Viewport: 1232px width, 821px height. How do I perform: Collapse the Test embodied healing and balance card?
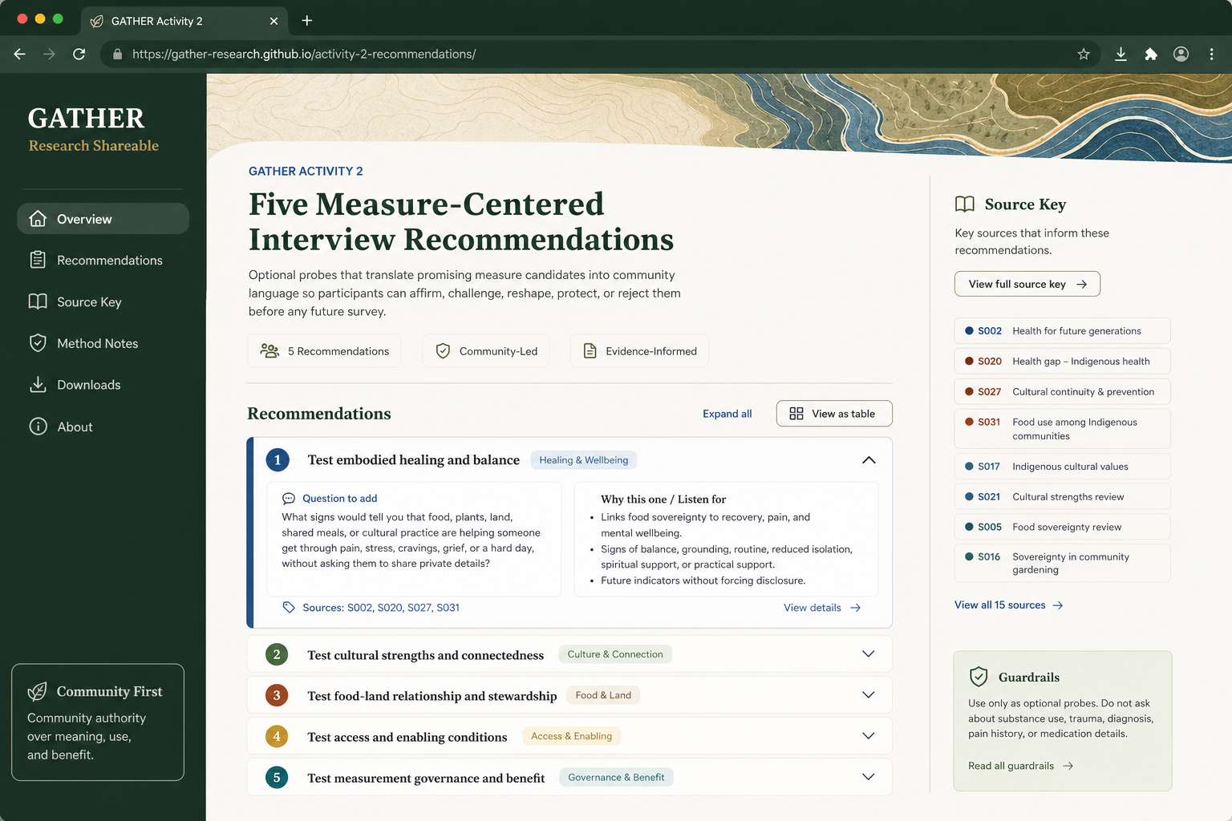pos(869,460)
